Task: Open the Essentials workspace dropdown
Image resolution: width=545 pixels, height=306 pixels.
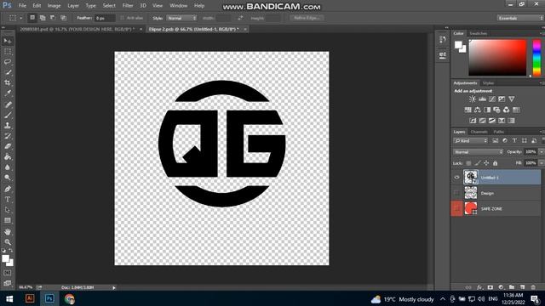Action: pos(519,18)
